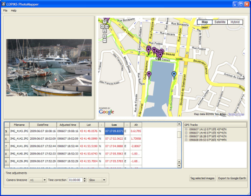Viewport: 251px width, 196px height.
Task: Decrease Time correction with down stepper
Action: 85,181
